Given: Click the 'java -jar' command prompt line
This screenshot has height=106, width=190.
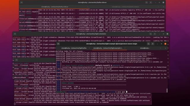Looking at the screenshot, I should pyautogui.click(x=91, y=92).
